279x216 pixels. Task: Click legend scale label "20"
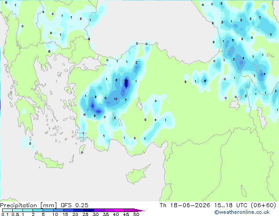[x=75, y=214]
